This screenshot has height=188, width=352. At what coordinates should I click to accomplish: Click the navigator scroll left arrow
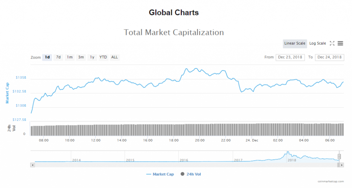pos(33,165)
